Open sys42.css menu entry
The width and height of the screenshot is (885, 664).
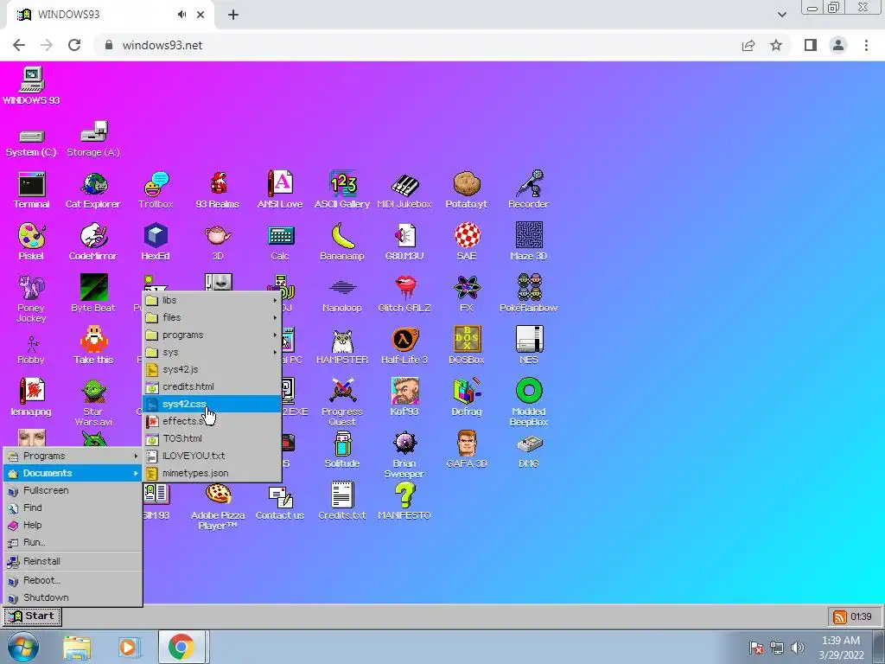pyautogui.click(x=213, y=405)
